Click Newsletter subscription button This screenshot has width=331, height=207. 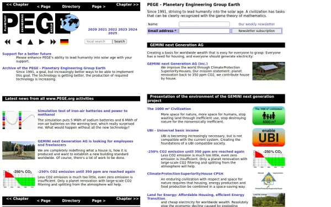tap(257, 31)
